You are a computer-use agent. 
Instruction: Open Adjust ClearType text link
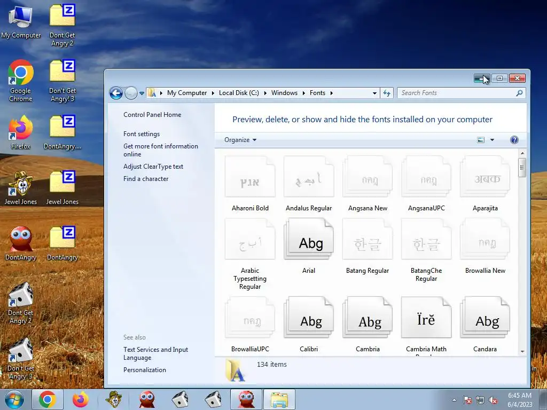tap(153, 167)
